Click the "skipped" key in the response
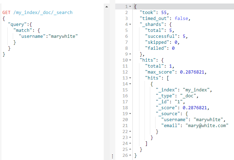Screen dimensions: 234x160 [x=157, y=42]
